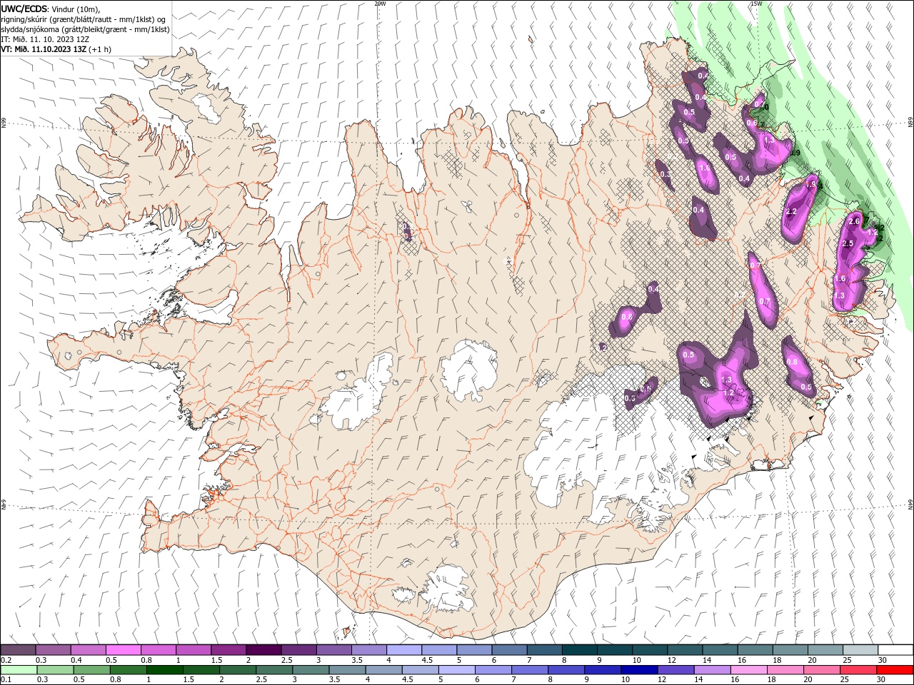Click the white snow swatch above label 30

[895, 649]
